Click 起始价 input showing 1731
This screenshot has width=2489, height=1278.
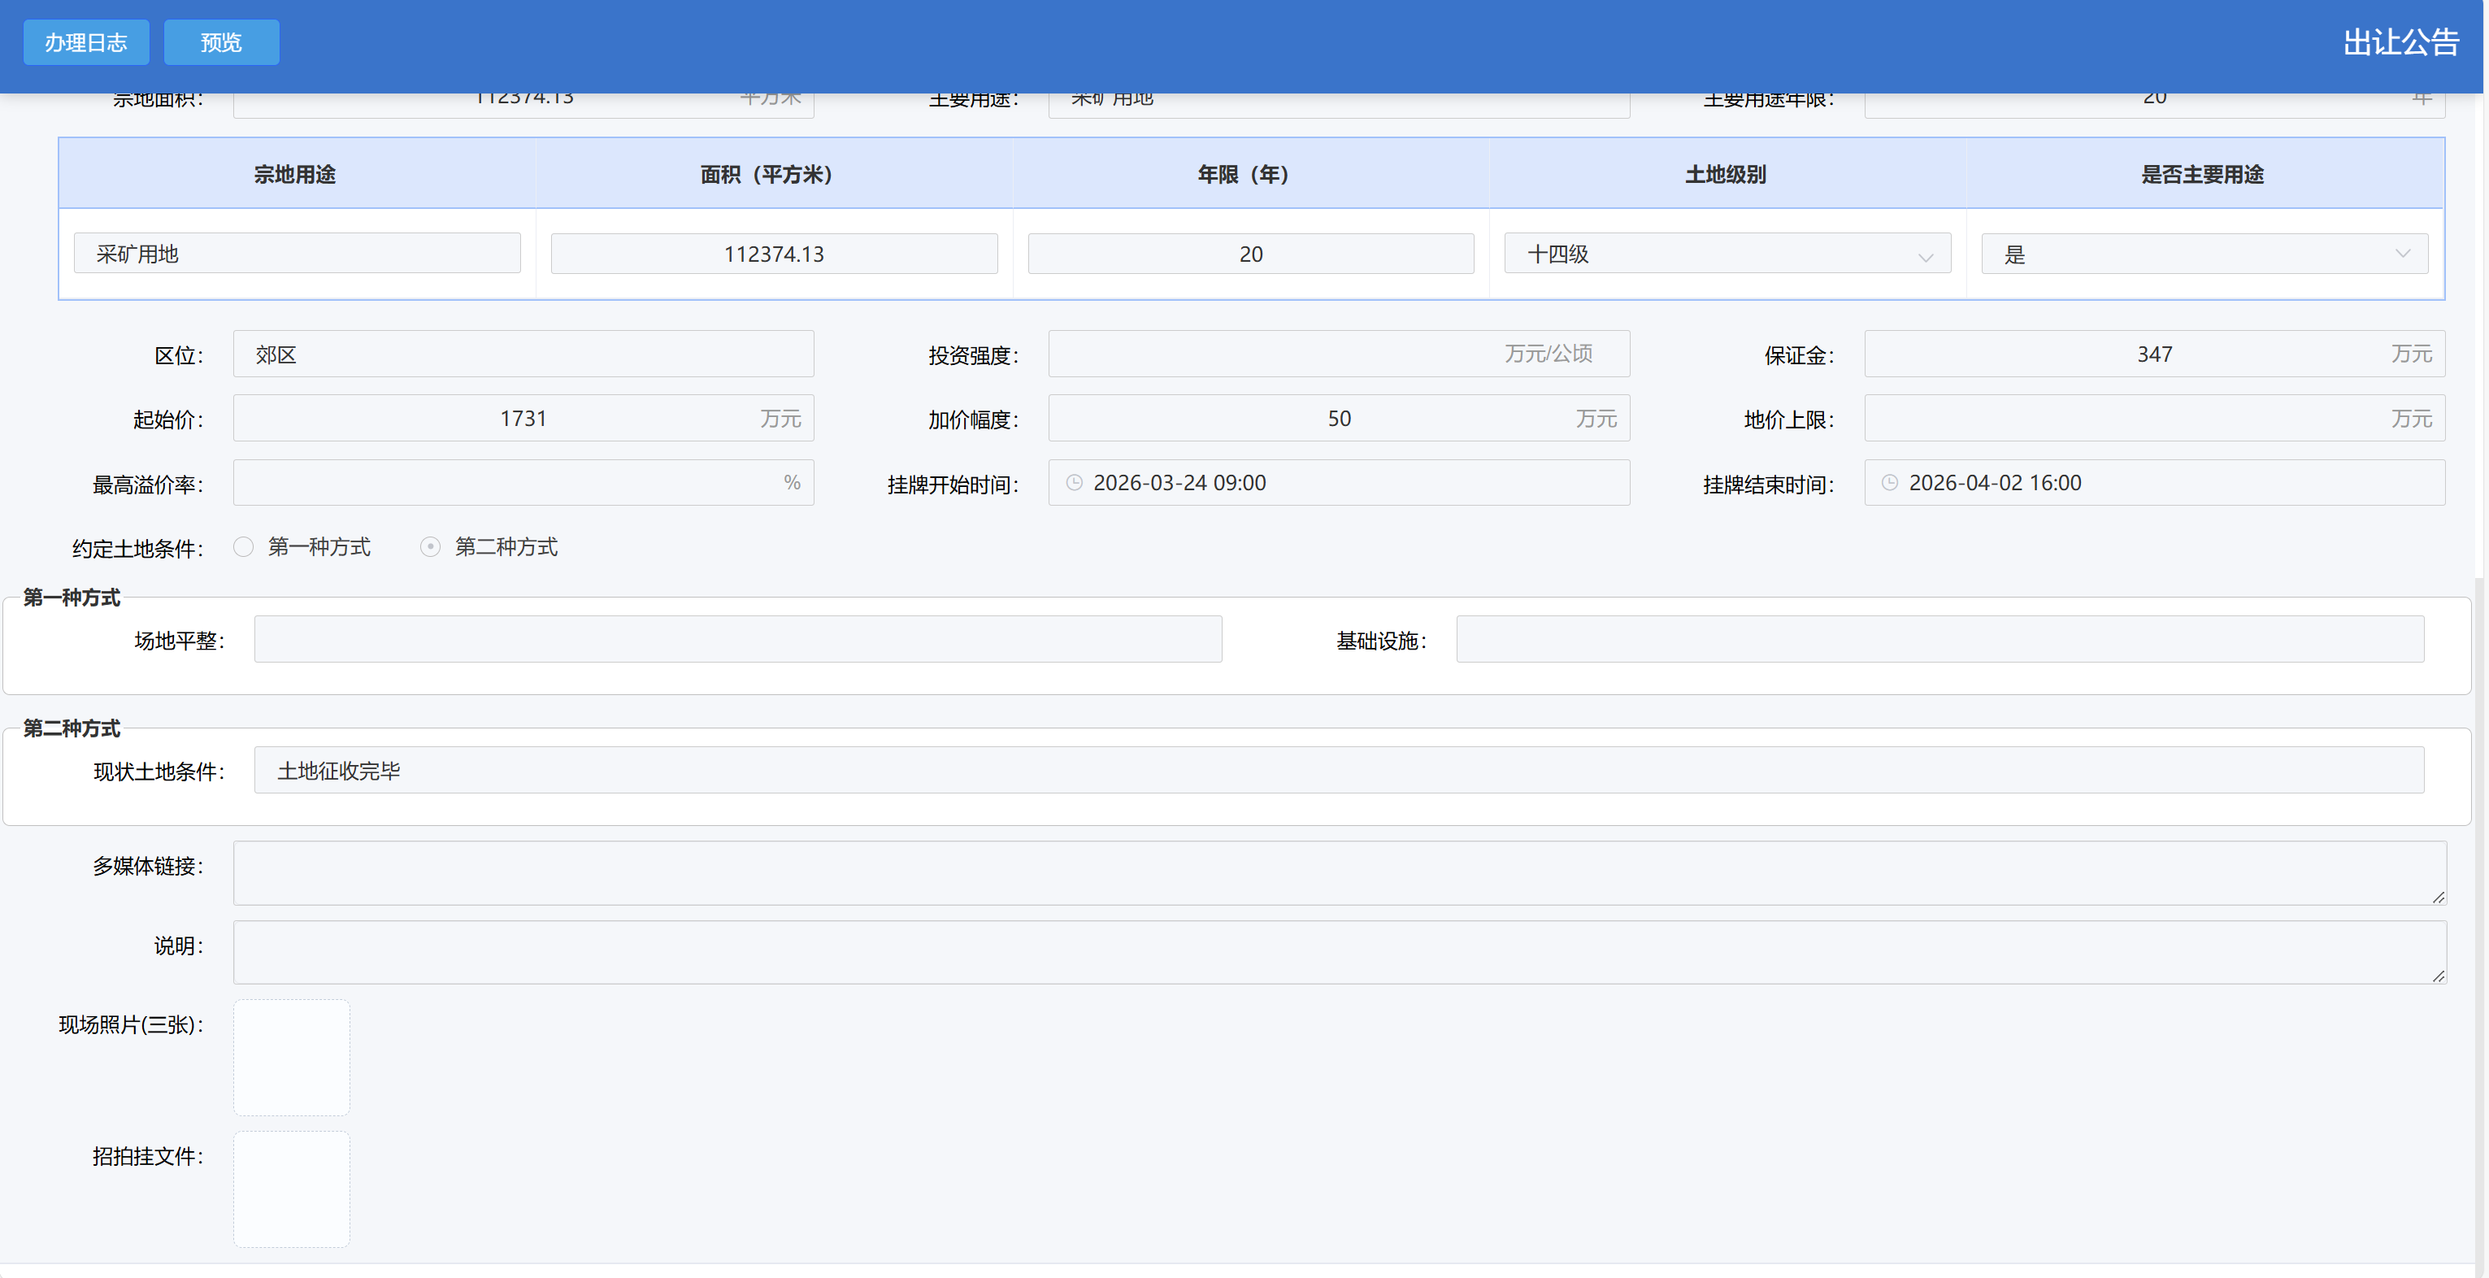(523, 419)
